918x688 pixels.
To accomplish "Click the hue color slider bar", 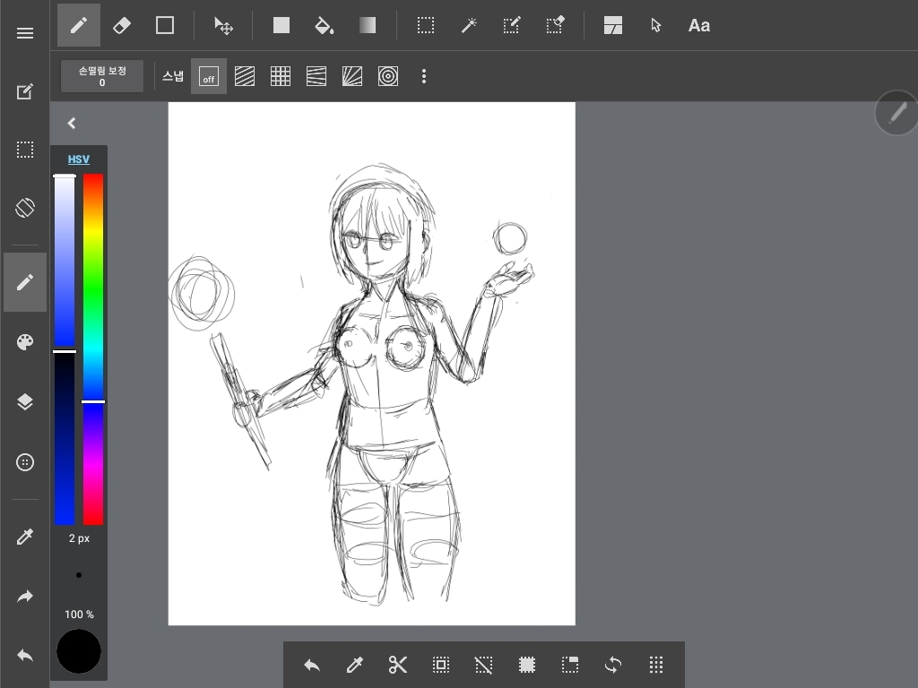I will 93,349.
